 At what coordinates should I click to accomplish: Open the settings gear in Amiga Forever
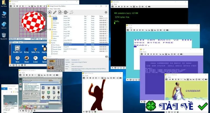(106, 12)
